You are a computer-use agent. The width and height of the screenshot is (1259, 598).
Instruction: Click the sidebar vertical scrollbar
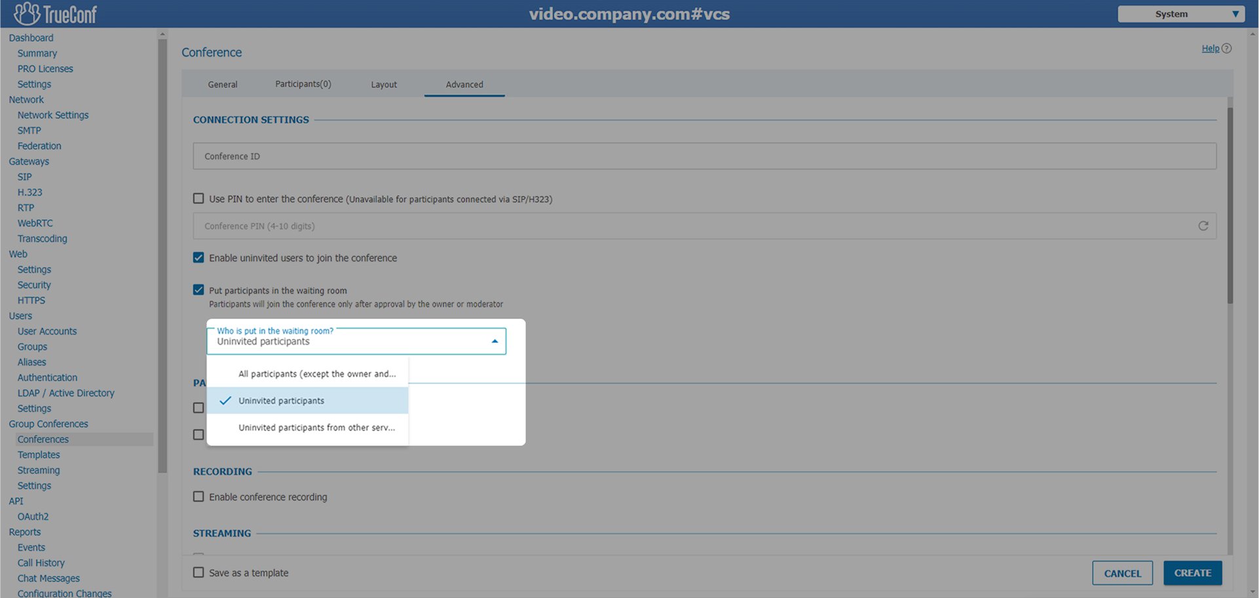point(162,255)
